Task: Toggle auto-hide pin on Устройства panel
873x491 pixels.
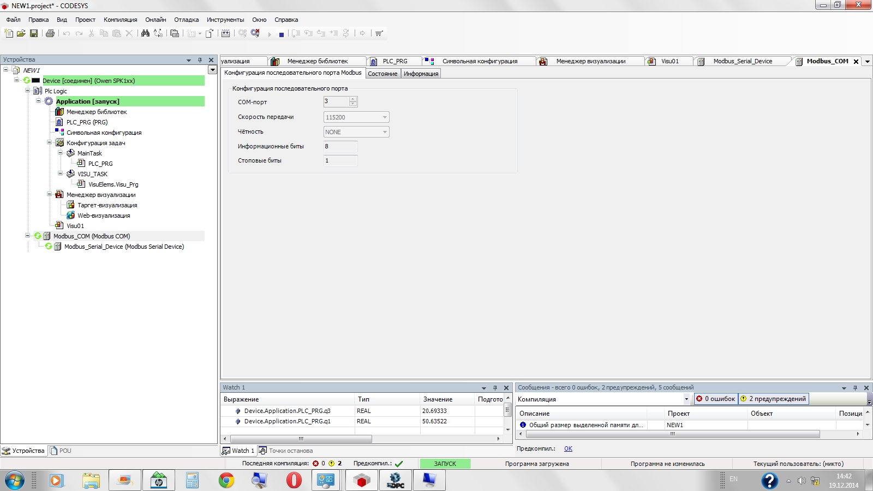Action: [x=200, y=60]
